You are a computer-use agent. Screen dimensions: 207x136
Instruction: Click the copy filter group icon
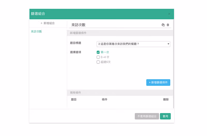pyautogui.click(x=163, y=25)
